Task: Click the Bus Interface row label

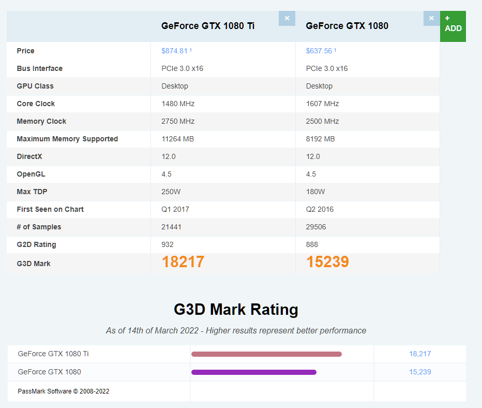Action: pyautogui.click(x=40, y=68)
